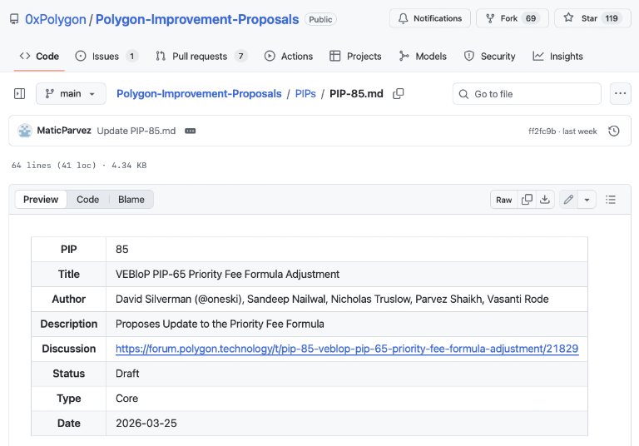Copy raw file contents

pos(527,200)
